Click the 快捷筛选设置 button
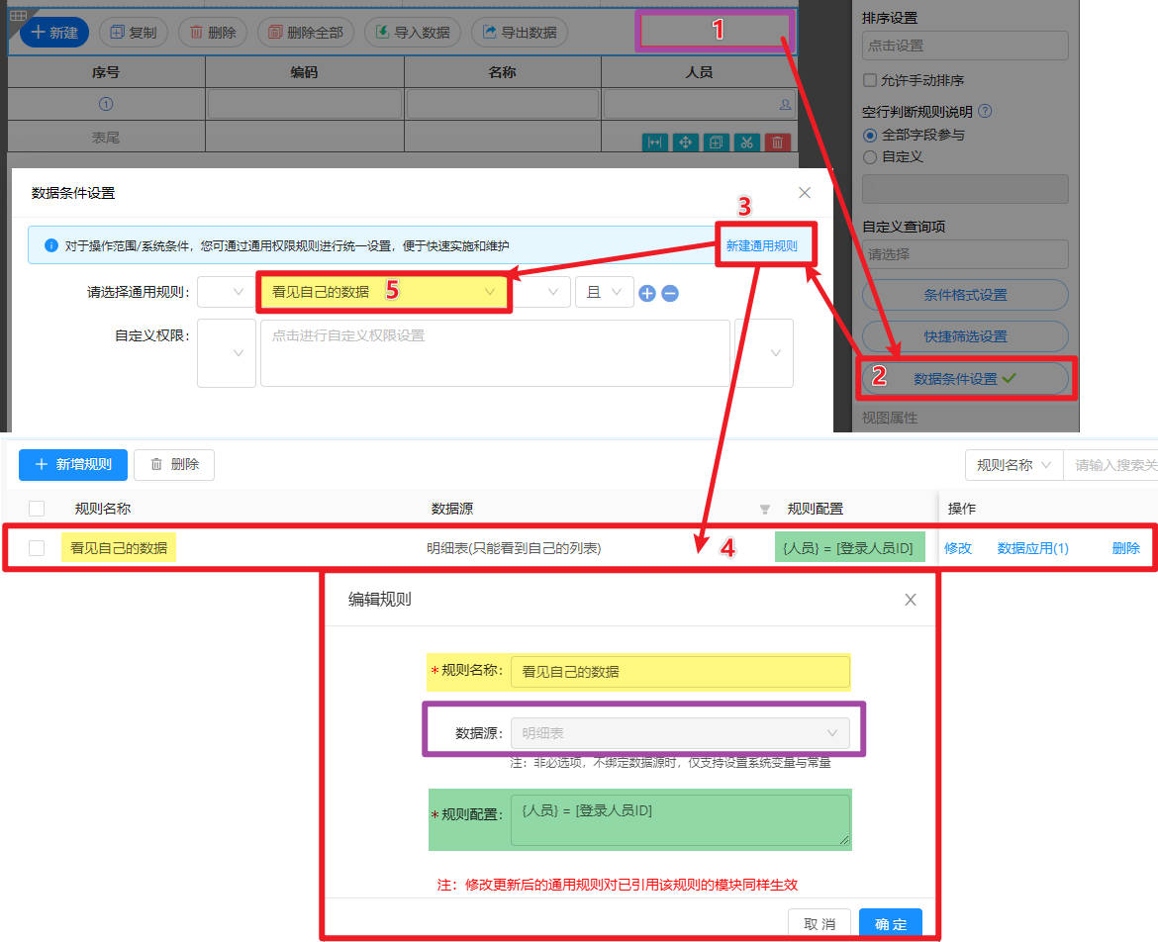 [965, 335]
